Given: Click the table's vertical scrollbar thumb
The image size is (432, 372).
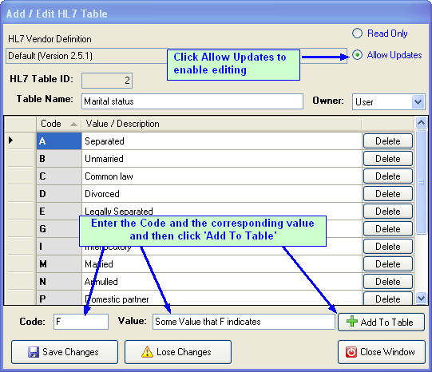Looking at the screenshot, I should [422, 182].
